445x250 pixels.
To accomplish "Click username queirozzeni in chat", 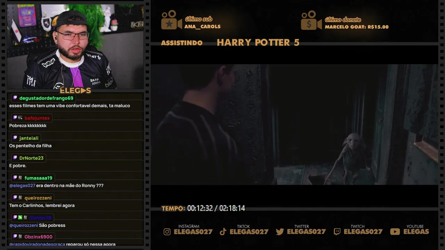I will (x=38, y=198).
